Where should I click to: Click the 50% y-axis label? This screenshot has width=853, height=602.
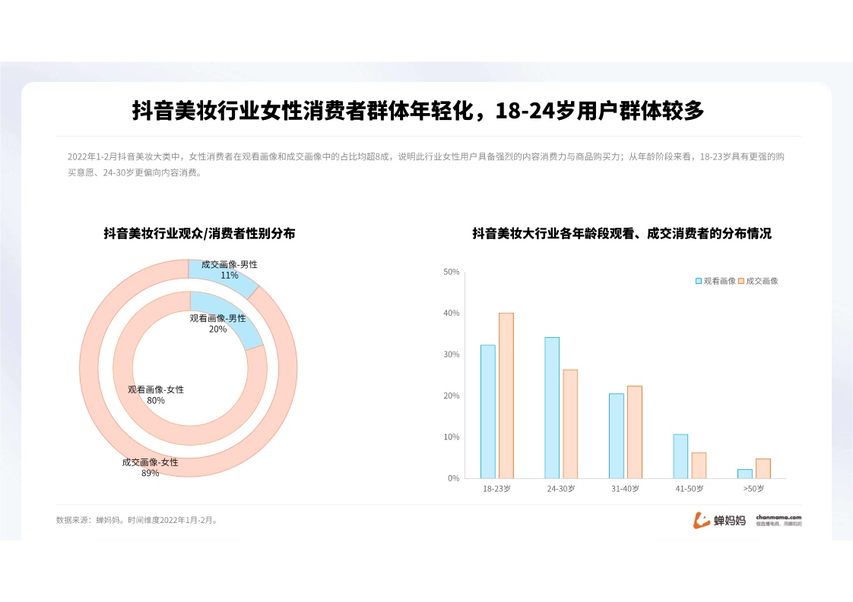pos(451,272)
